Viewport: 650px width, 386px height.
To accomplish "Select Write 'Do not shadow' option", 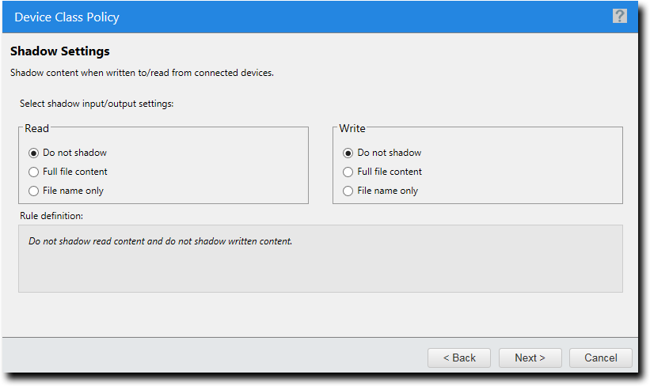I will pos(348,153).
